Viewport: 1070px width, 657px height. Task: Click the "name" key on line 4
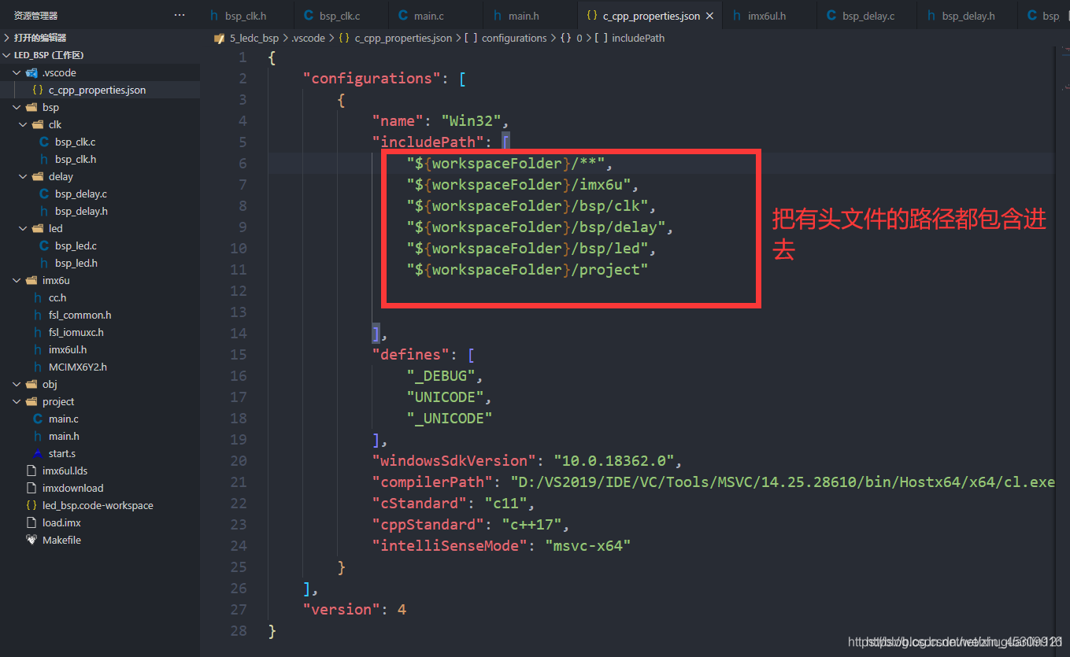click(398, 120)
